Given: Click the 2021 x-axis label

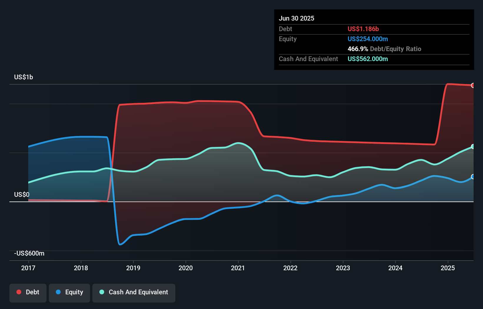Looking at the screenshot, I should 238,268.
